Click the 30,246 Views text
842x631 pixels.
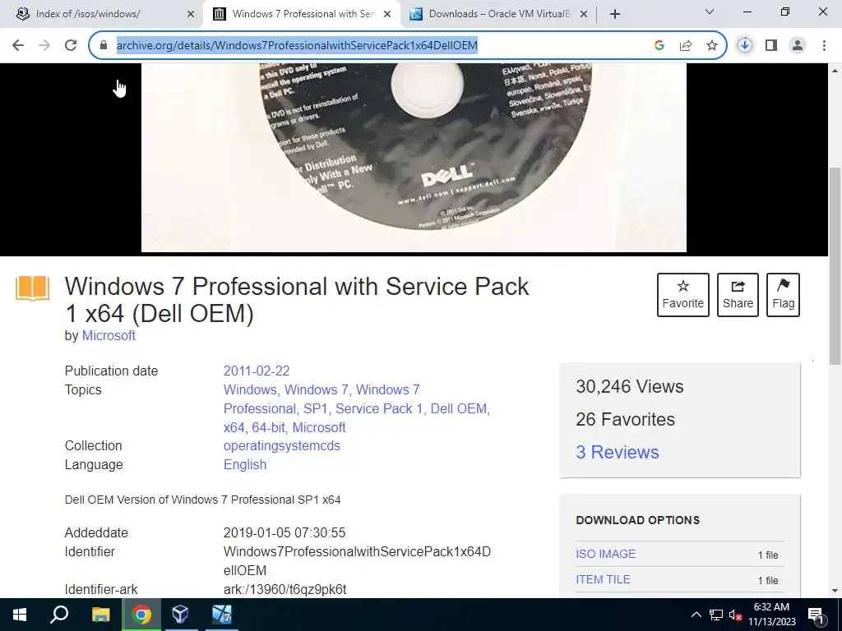629,386
